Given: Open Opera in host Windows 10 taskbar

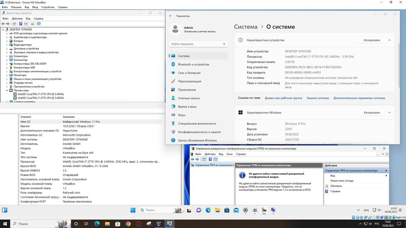Looking at the screenshot, I should [139, 224].
